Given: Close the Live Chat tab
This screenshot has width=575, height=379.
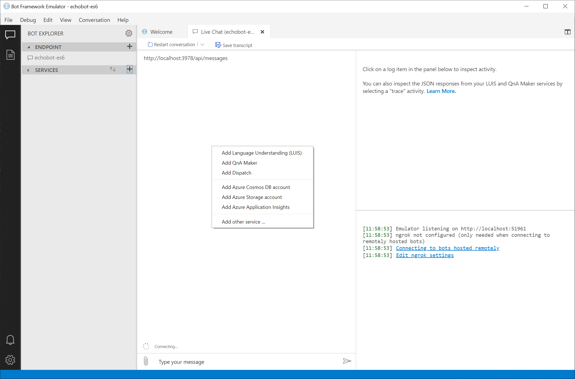Looking at the screenshot, I should pyautogui.click(x=262, y=32).
